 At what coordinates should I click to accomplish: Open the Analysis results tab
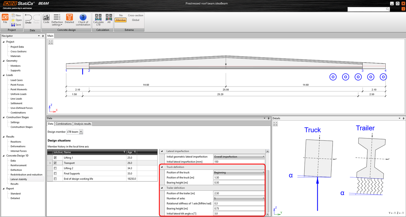coord(83,124)
